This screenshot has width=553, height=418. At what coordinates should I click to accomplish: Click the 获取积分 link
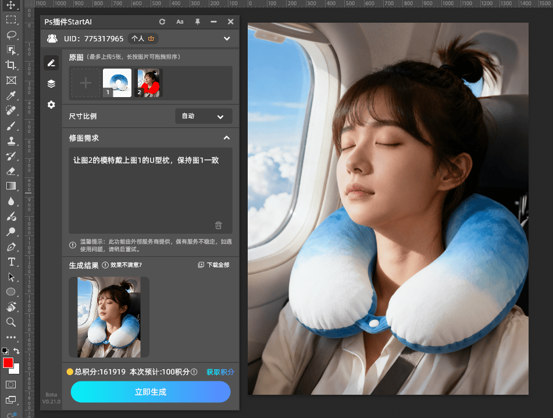coord(220,371)
